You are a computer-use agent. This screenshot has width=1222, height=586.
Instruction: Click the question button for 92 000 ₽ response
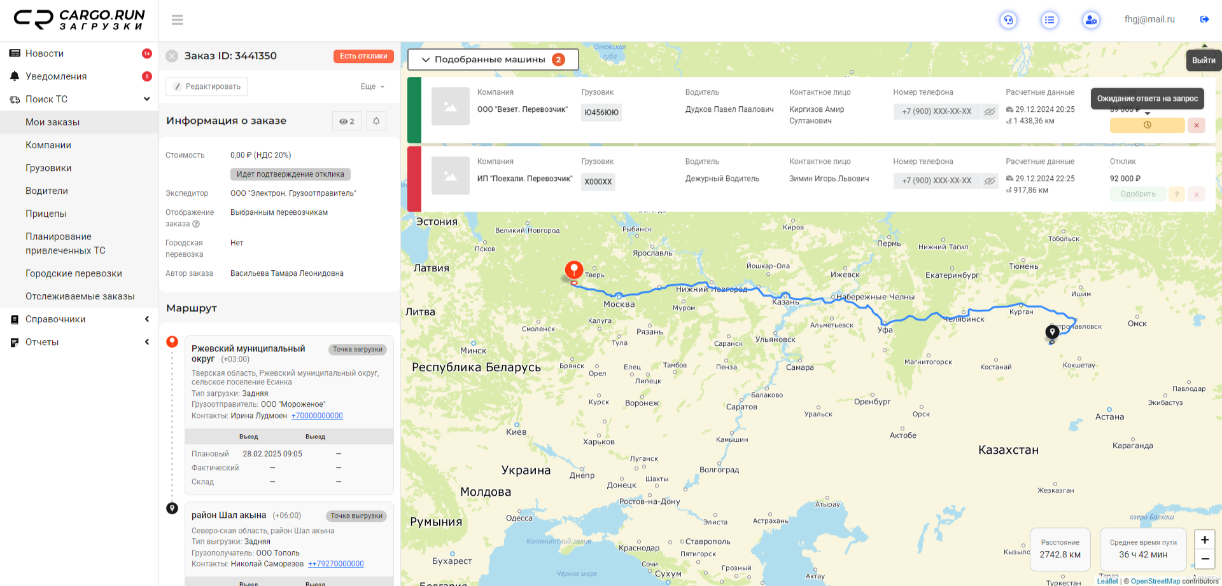coord(1177,194)
